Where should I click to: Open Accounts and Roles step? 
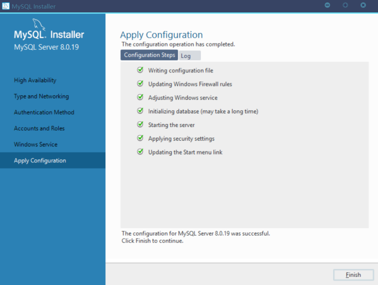(39, 128)
